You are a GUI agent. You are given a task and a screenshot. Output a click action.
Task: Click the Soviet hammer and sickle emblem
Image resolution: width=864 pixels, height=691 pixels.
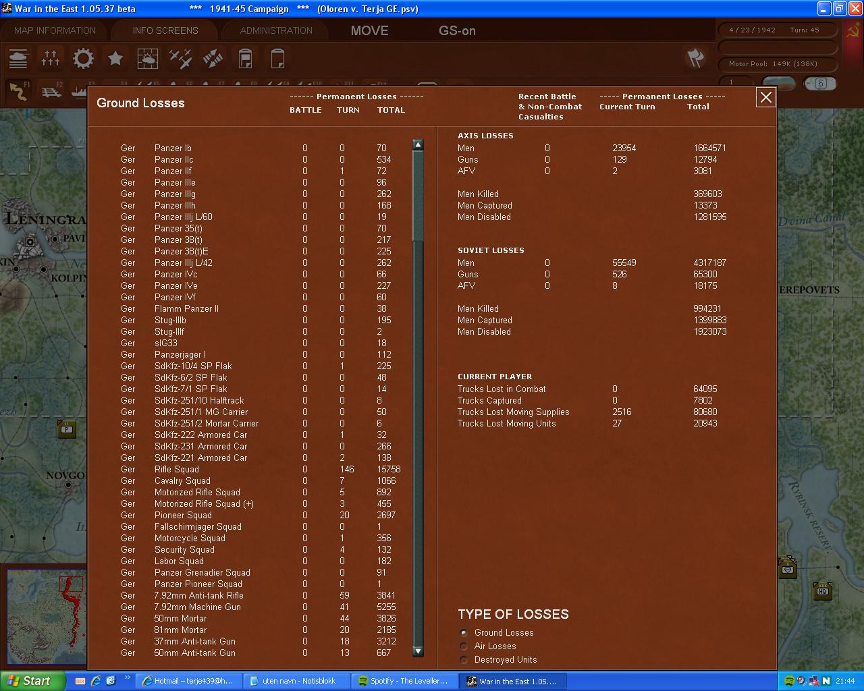pos(852,30)
